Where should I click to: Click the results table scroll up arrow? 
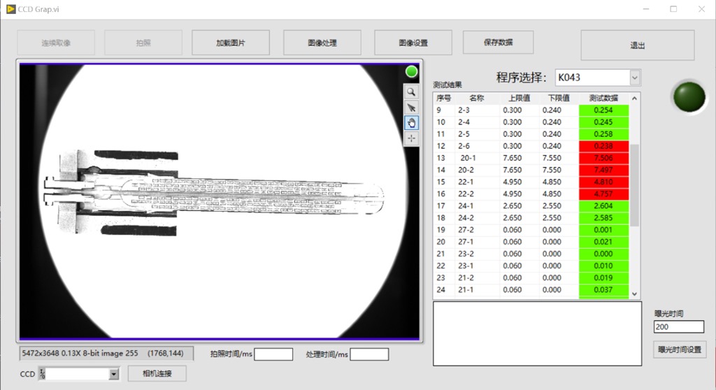[x=634, y=99]
